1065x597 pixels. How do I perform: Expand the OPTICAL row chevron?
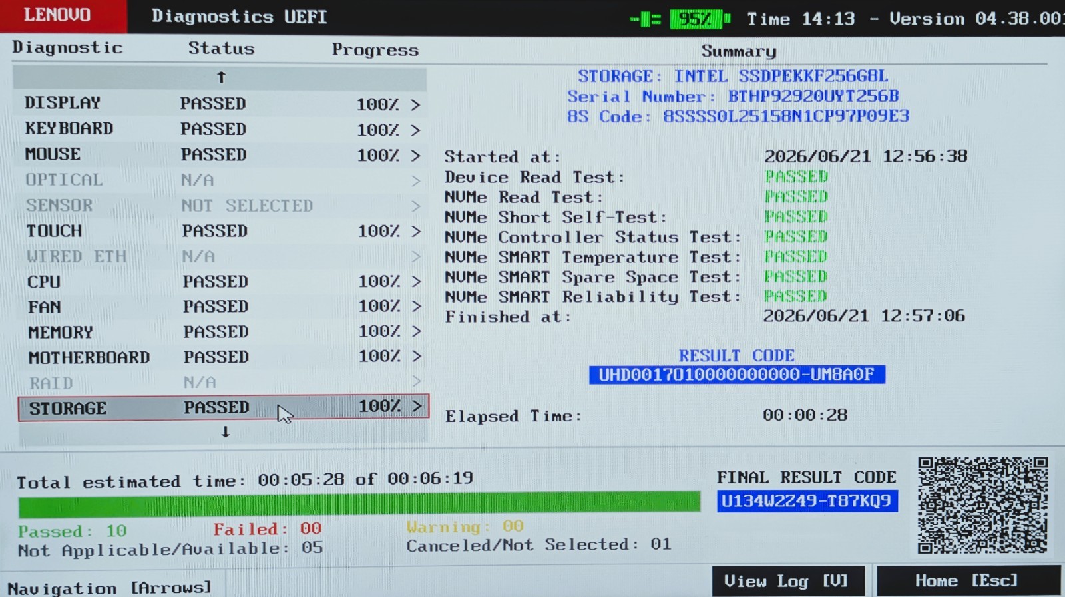point(416,181)
